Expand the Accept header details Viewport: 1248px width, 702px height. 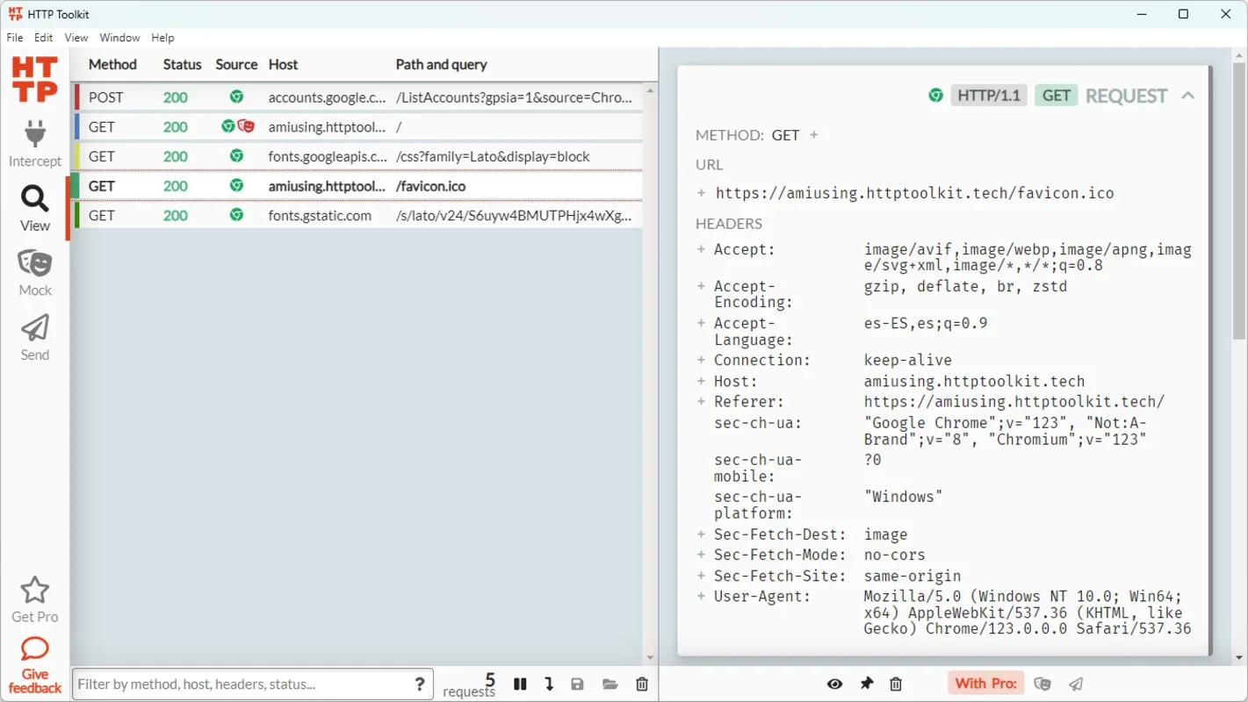[701, 249]
